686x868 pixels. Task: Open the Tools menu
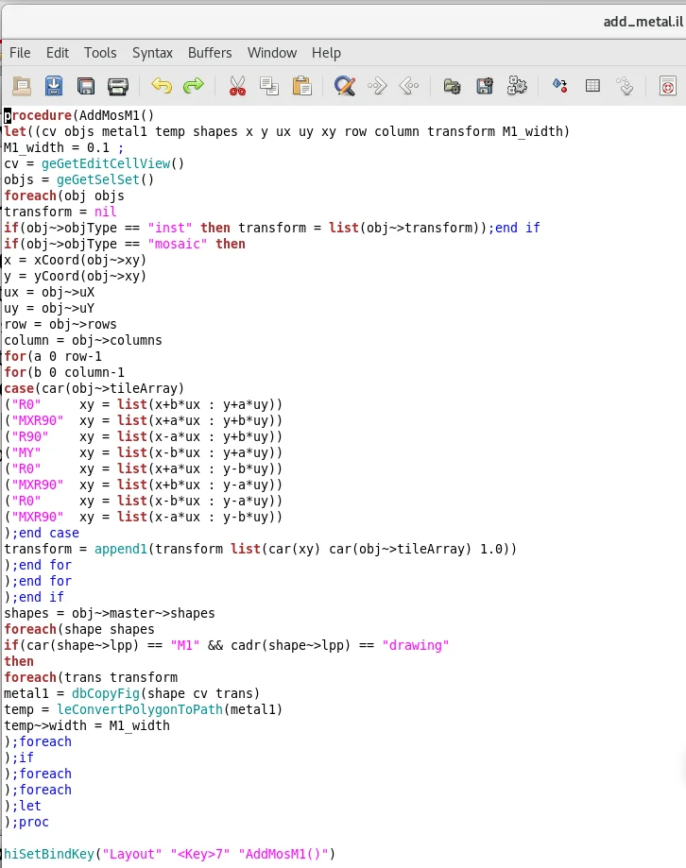(100, 53)
